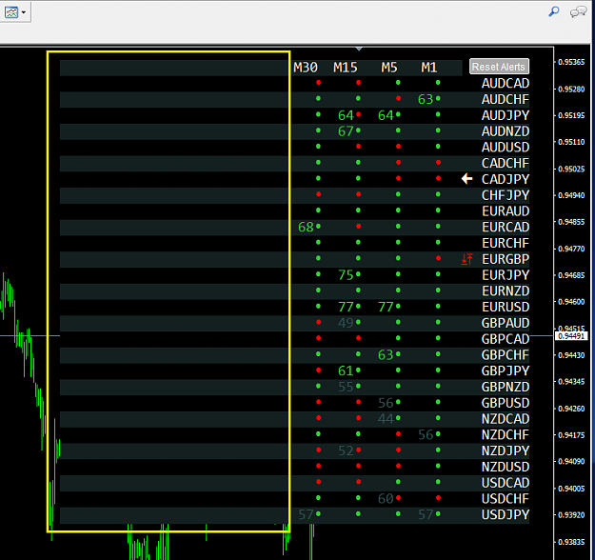
Task: Click value 68 in the EURCAD row
Action: point(306,227)
